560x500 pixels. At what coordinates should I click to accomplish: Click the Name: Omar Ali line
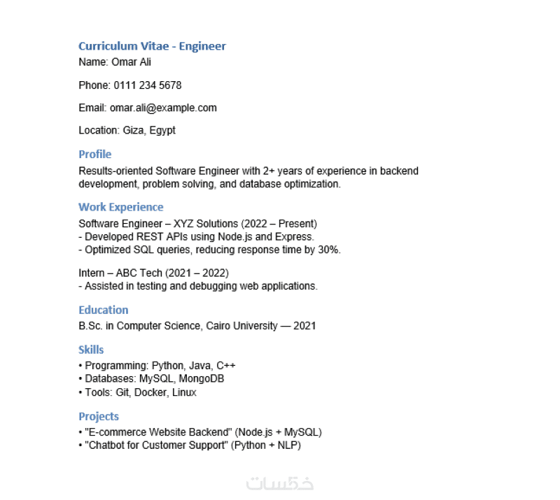click(x=115, y=62)
